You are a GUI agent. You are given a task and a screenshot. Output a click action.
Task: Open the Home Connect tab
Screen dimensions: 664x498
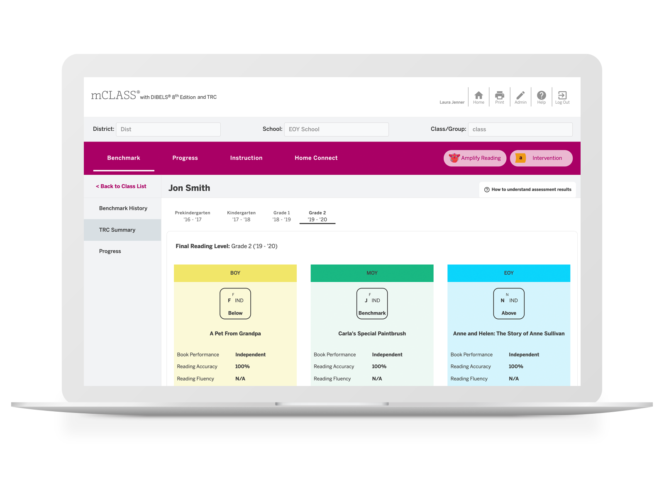pyautogui.click(x=316, y=158)
